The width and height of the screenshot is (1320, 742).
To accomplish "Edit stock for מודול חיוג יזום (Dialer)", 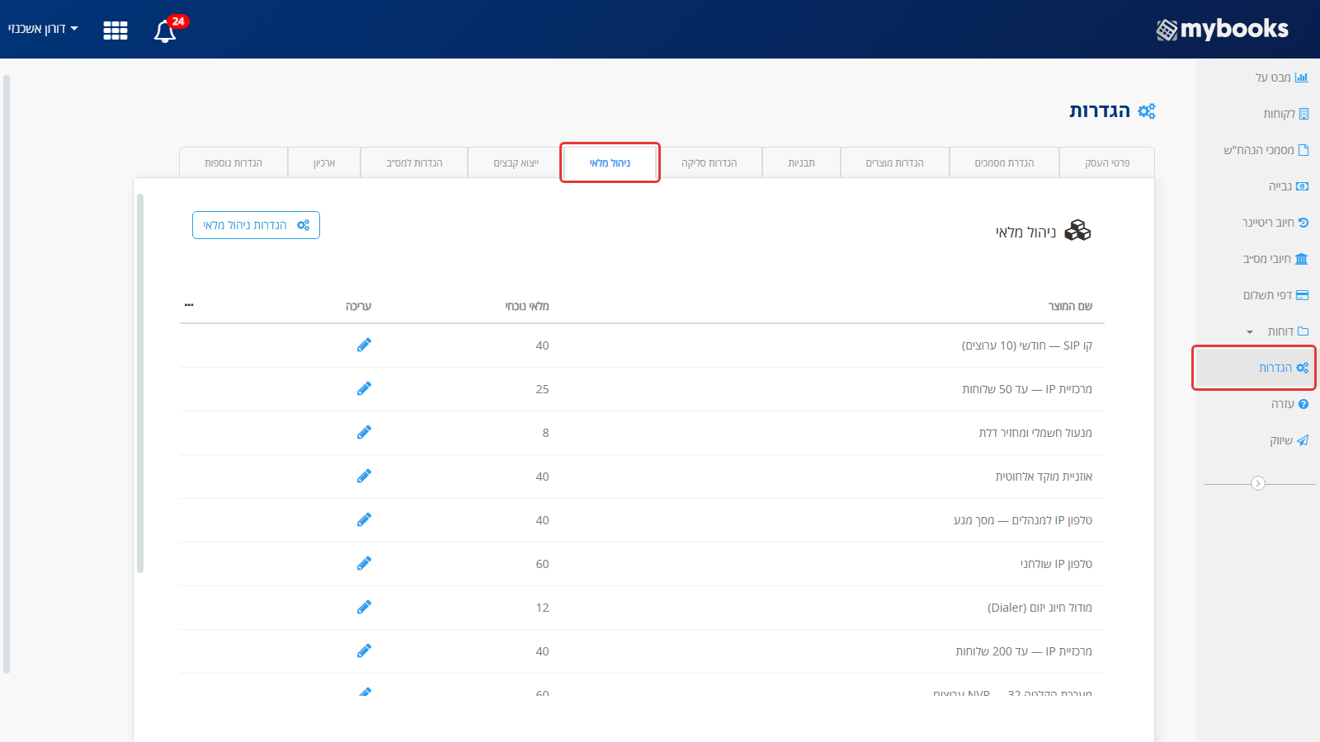I will [x=364, y=607].
